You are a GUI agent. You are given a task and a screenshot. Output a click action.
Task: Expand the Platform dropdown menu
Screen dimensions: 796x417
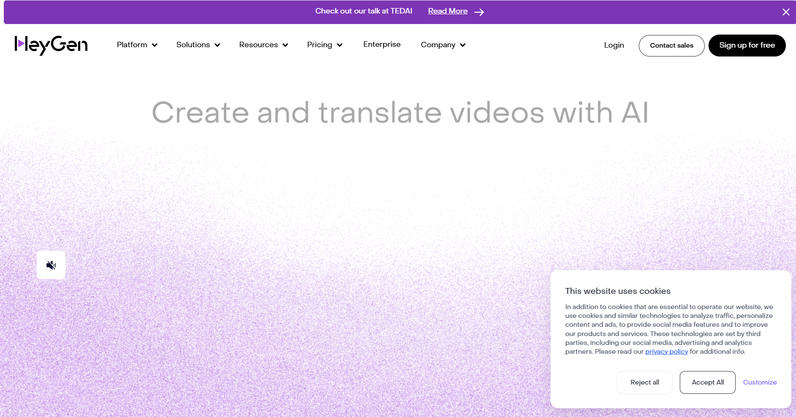[137, 45]
